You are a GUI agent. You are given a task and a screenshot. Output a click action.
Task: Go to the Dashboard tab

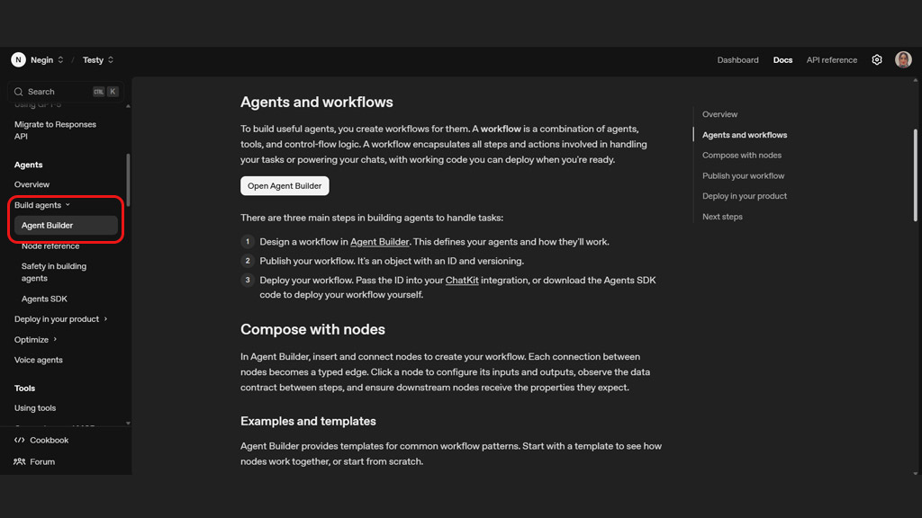[x=737, y=60]
